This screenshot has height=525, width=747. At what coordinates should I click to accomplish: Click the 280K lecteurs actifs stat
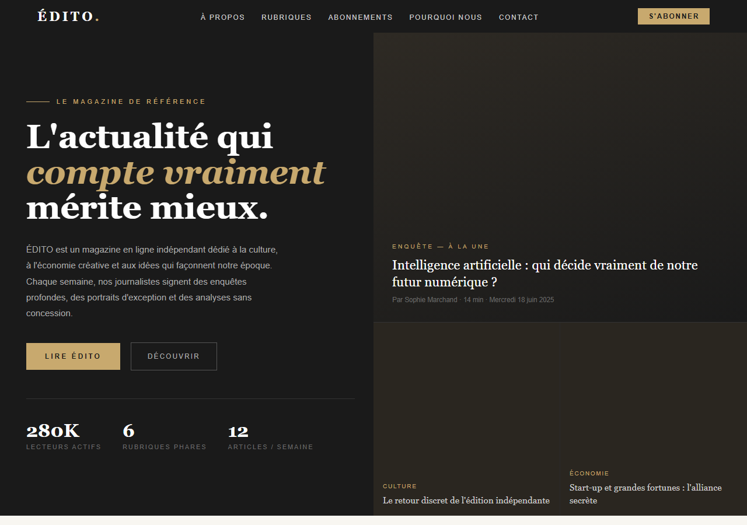coord(64,437)
